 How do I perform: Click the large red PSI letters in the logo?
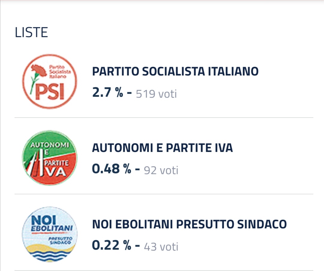pyautogui.click(x=50, y=91)
